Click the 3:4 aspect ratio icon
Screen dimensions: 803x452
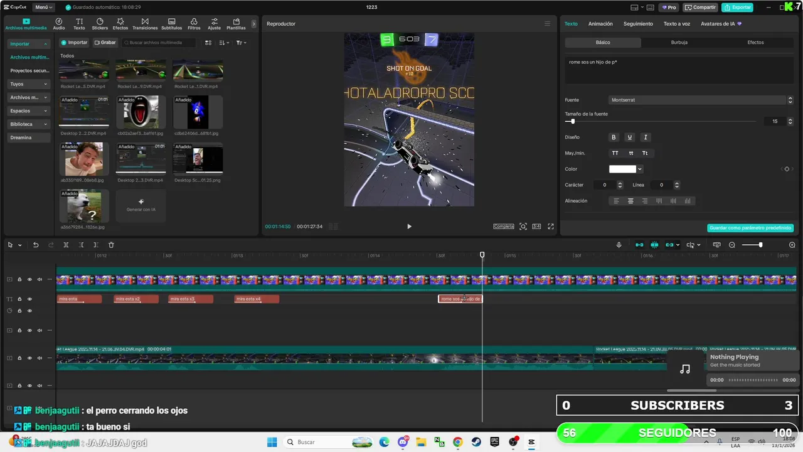point(536,227)
